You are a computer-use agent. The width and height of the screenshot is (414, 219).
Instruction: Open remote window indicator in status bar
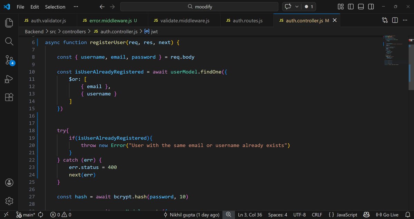click(x=6, y=215)
